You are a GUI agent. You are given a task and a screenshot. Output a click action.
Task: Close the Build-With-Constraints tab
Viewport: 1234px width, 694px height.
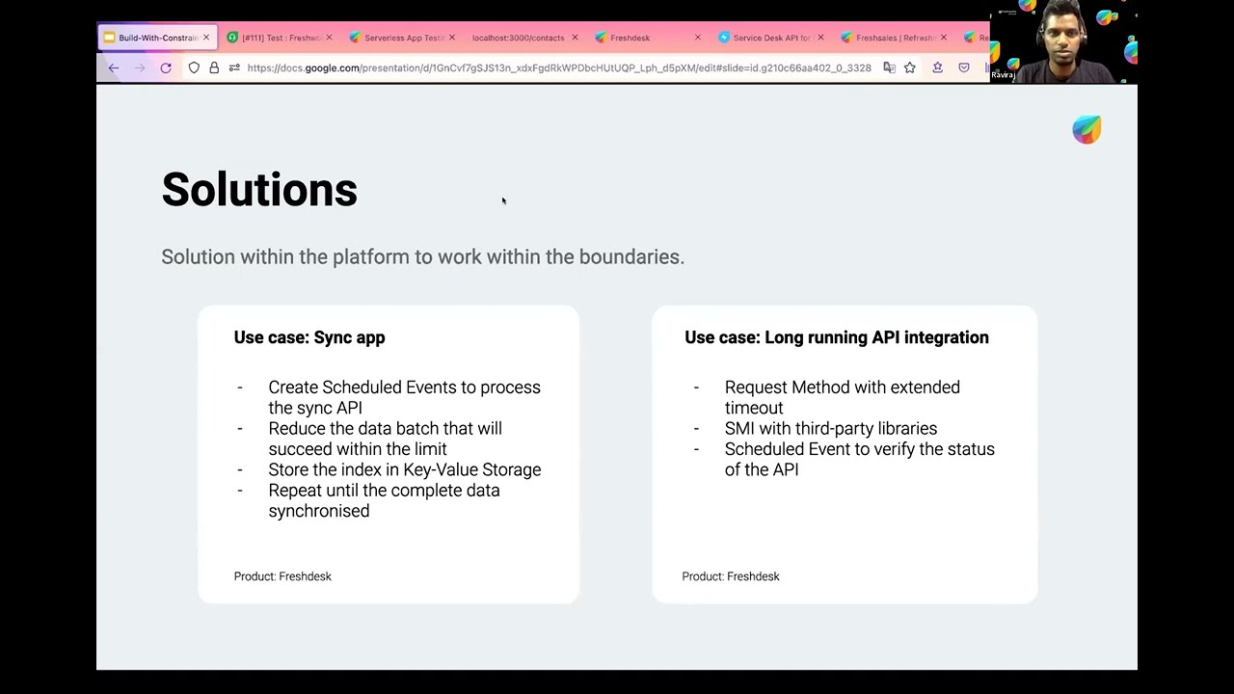click(206, 38)
